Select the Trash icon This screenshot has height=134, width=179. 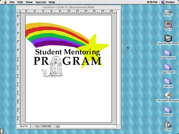click(x=168, y=124)
